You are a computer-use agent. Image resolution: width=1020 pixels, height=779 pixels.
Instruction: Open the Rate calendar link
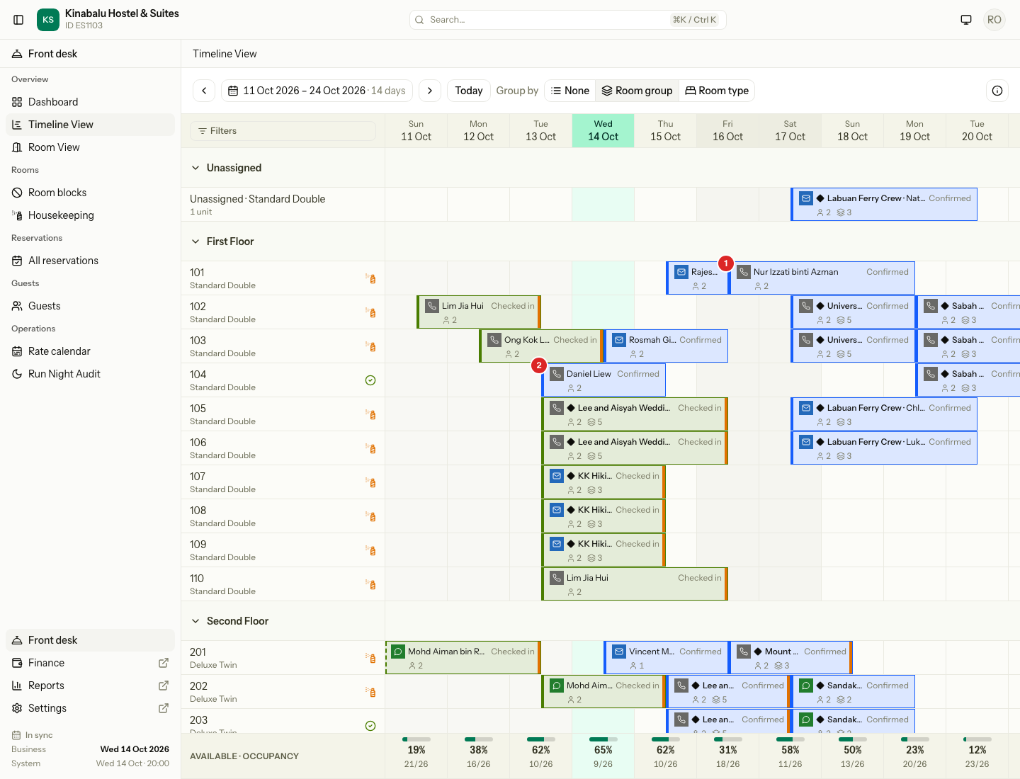[91, 351]
